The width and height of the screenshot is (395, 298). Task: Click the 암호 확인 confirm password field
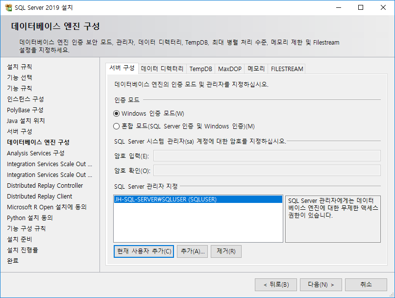click(x=267, y=171)
